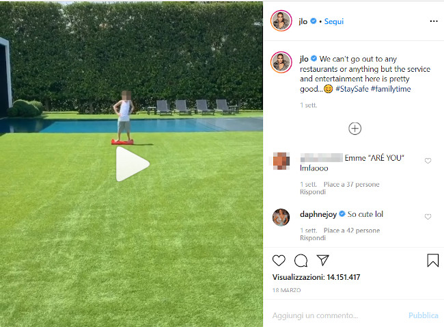Open jlo username link in header

click(x=303, y=21)
